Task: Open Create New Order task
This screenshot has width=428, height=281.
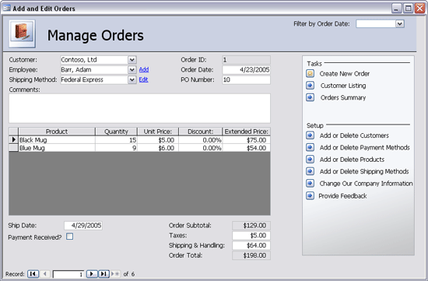Action: (345, 74)
